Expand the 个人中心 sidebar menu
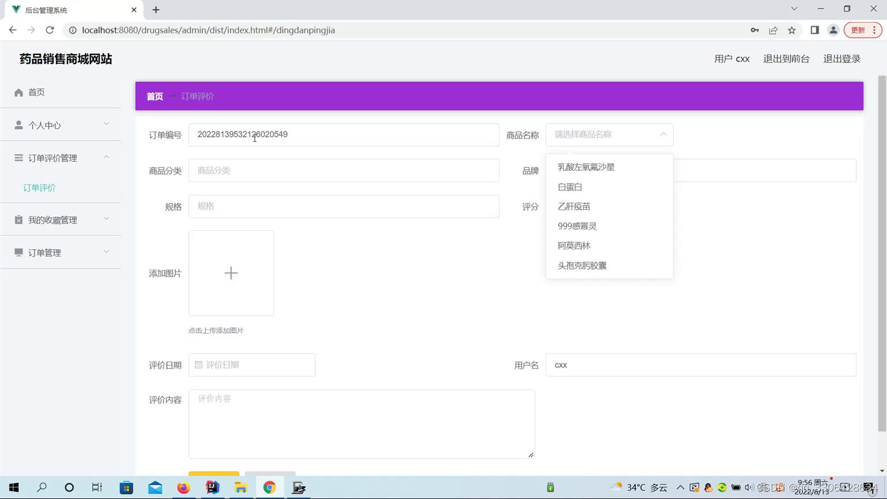The image size is (887, 499). point(106,124)
